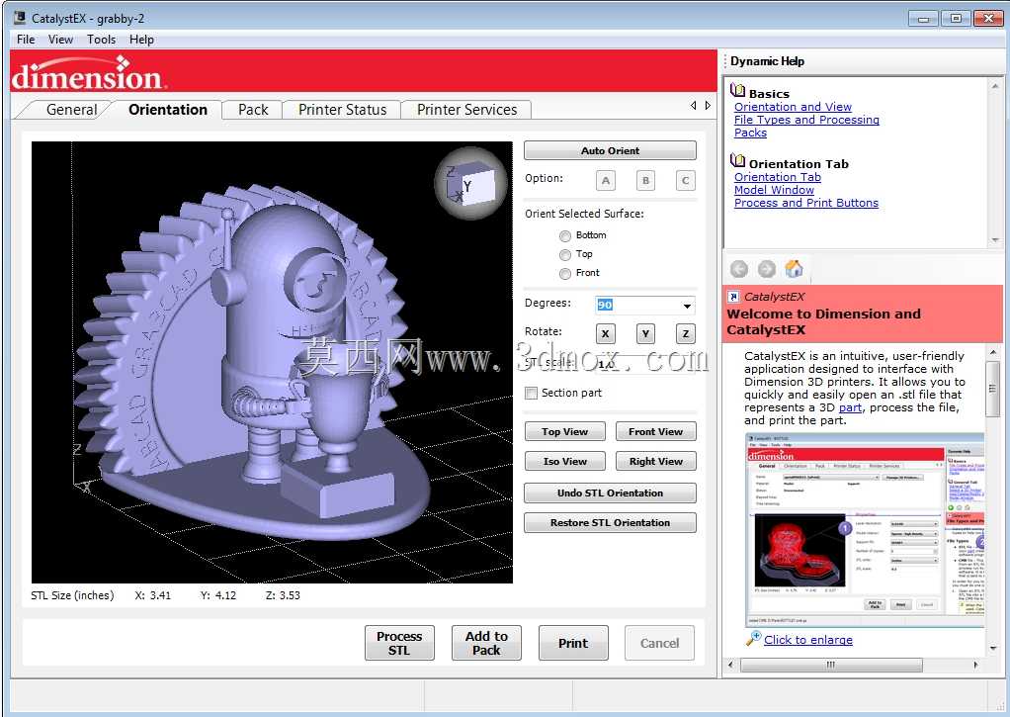Click the help horizontal scrollbar right arrow
Image resolution: width=1010 pixels, height=717 pixels.
[x=975, y=665]
